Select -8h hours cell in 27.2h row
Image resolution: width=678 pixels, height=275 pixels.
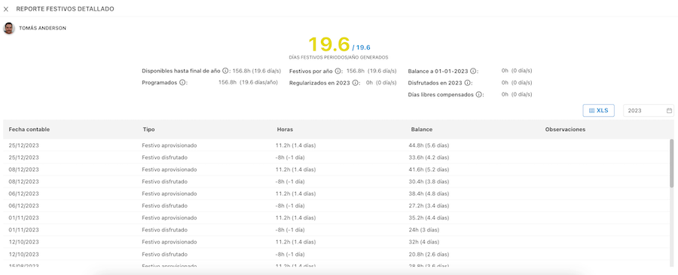pos(290,206)
